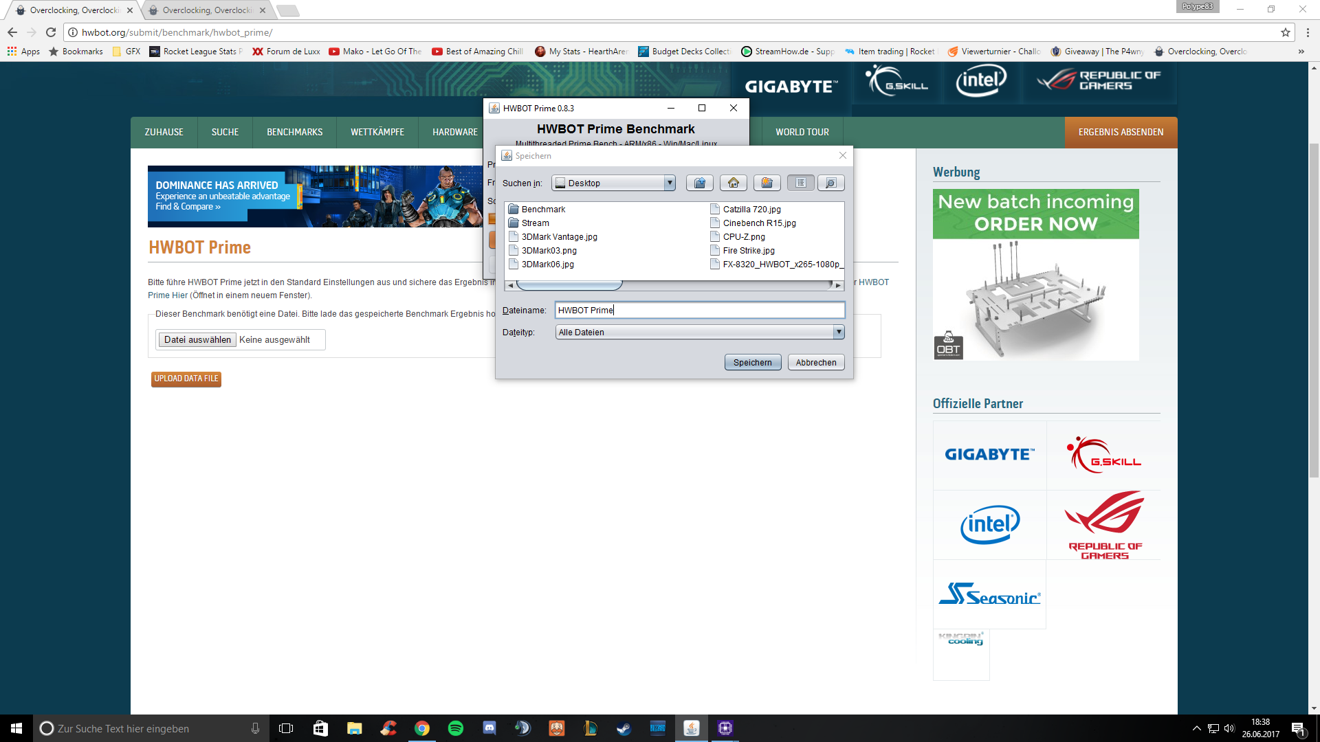Open CCleaner from taskbar

coord(388,728)
